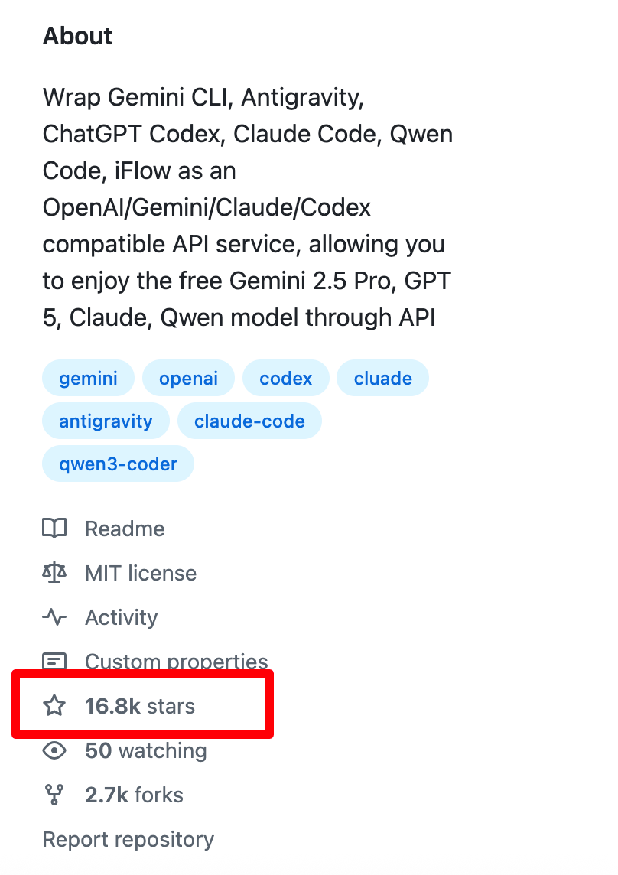Open the cluade topic tag
The image size is (618, 875).
pos(382,379)
